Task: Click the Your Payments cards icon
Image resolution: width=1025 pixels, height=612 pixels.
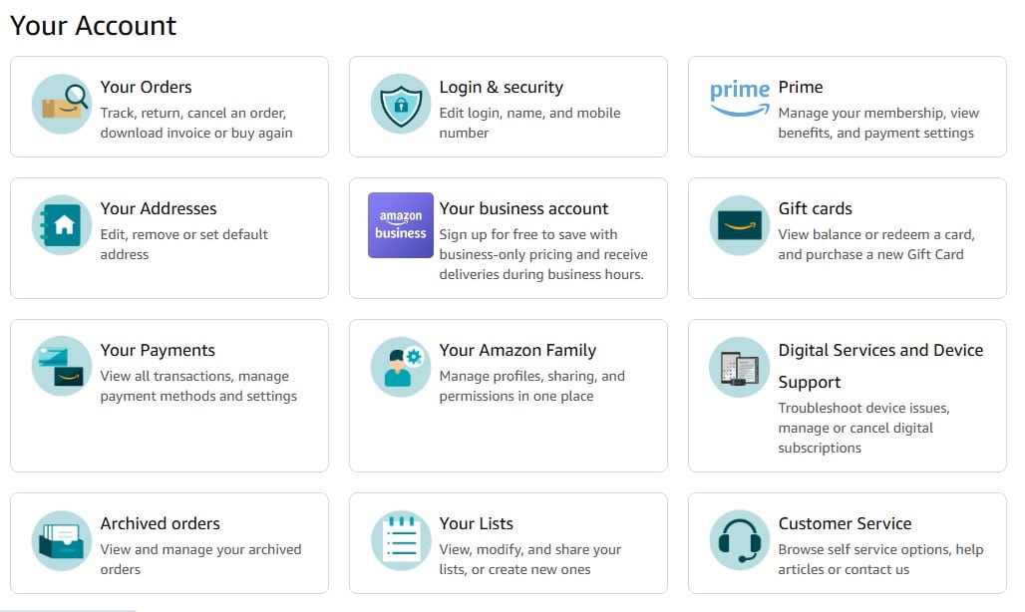Action: pyautogui.click(x=62, y=367)
